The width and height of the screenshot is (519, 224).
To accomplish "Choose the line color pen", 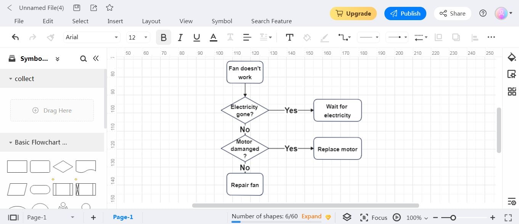I will [x=325, y=37].
